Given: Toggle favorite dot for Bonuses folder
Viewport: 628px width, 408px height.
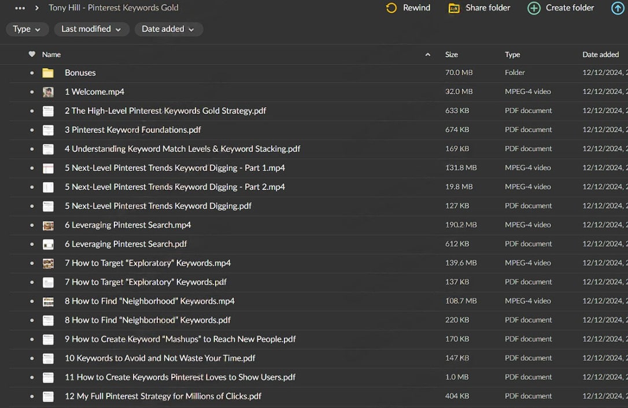Looking at the screenshot, I should pyautogui.click(x=32, y=73).
